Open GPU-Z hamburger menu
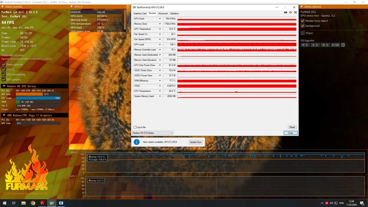The image size is (368, 207). point(295,13)
